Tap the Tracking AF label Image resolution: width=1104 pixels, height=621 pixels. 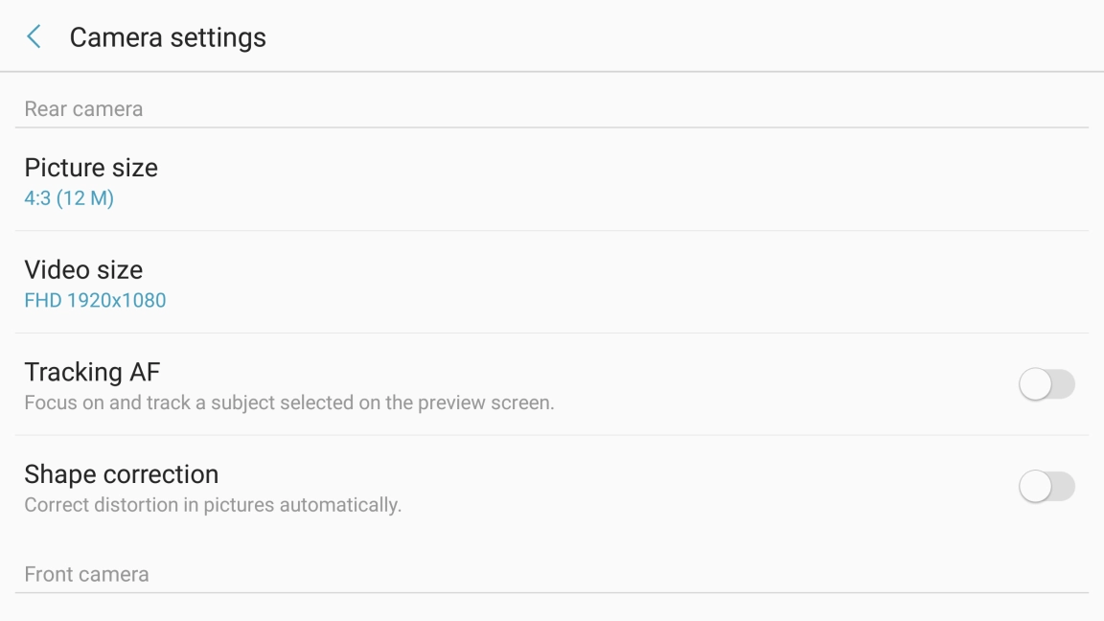click(x=92, y=372)
